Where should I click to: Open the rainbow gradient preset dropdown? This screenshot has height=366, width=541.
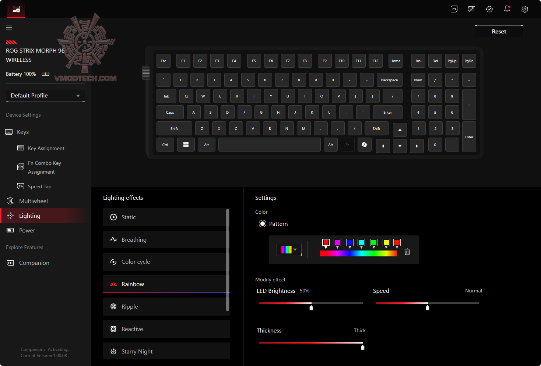coord(289,250)
